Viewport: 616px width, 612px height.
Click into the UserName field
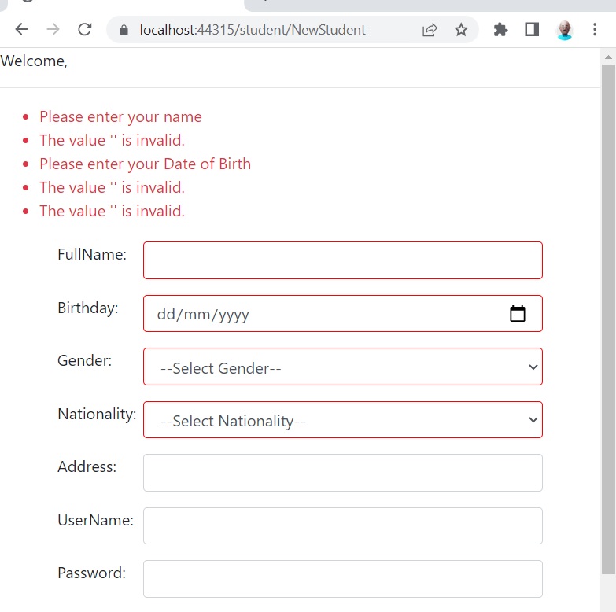pyautogui.click(x=342, y=525)
